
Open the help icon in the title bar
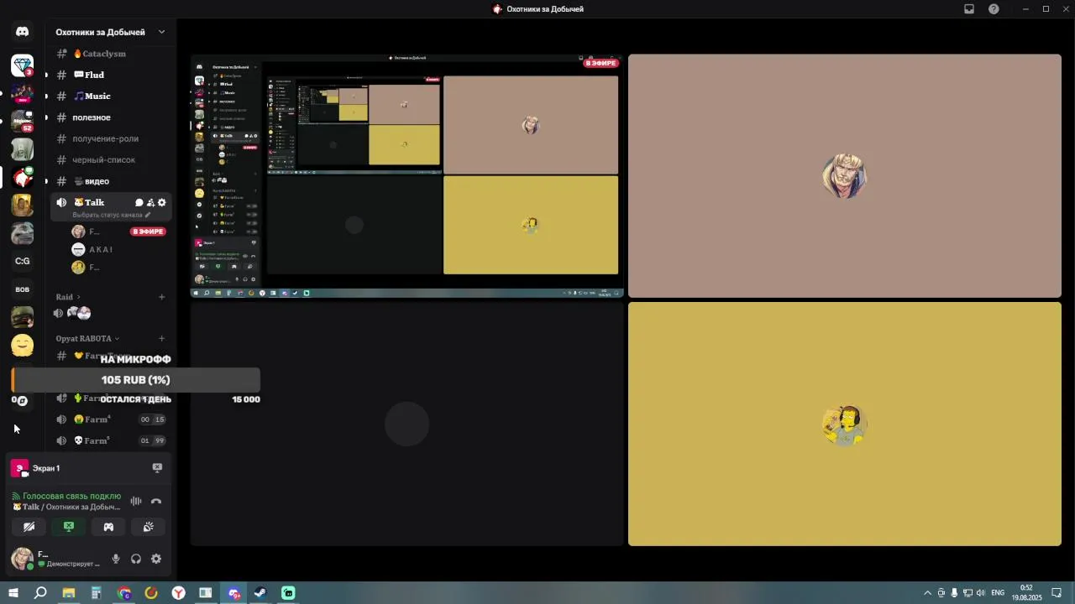point(994,9)
